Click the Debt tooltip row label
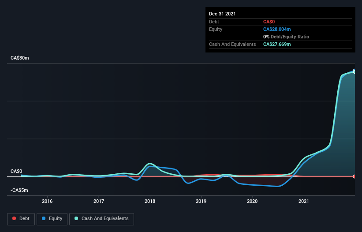 [x=214, y=22]
